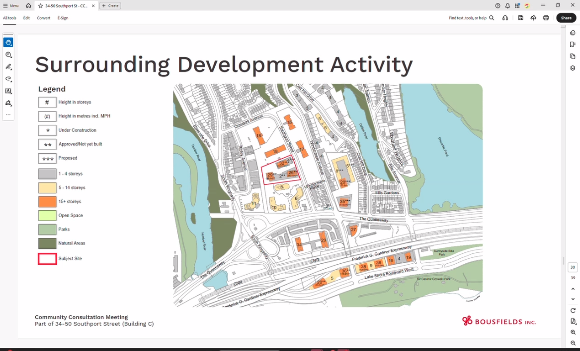Open the Convert menu
This screenshot has height=351, width=580.
[43, 18]
